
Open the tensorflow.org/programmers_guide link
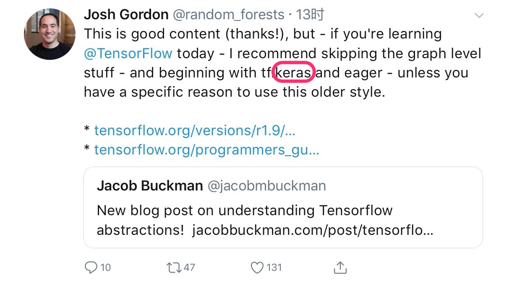click(206, 149)
